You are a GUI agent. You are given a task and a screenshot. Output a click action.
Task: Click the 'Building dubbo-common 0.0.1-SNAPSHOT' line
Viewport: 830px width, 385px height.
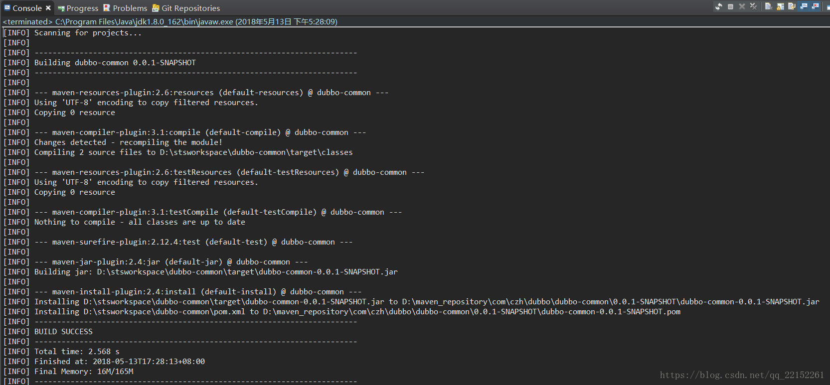click(x=100, y=63)
